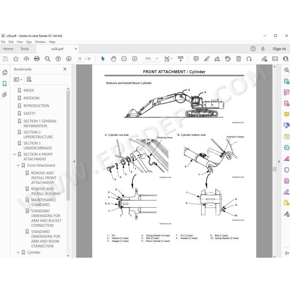Screen dimensions: 290x290
Task: Go to the next page arrow
Action: point(69,59)
